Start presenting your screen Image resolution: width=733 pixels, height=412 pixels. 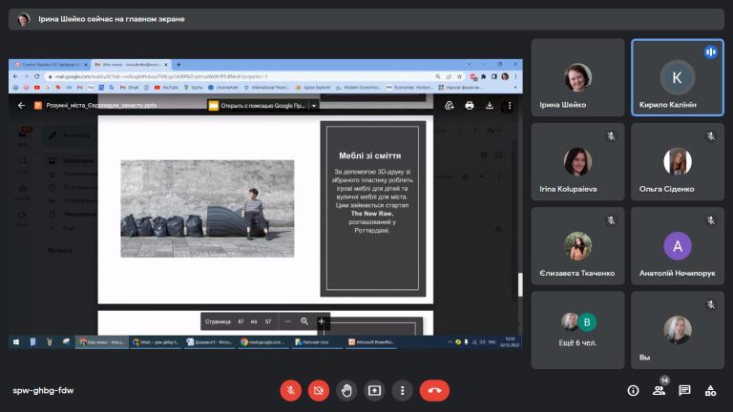[x=374, y=390]
